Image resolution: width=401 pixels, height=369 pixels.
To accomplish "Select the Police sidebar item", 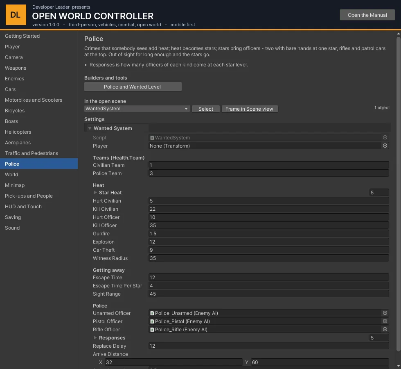I will click(39, 164).
